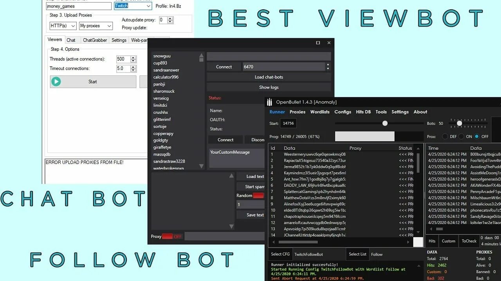Image resolution: width=501 pixels, height=281 pixels.
Task: Open the My proxies dropdown
Action: click(x=109, y=26)
